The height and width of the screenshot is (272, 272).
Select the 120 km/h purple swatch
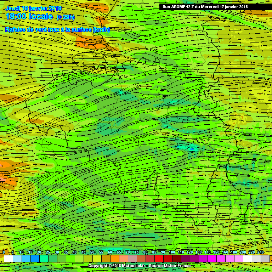click(194, 259)
